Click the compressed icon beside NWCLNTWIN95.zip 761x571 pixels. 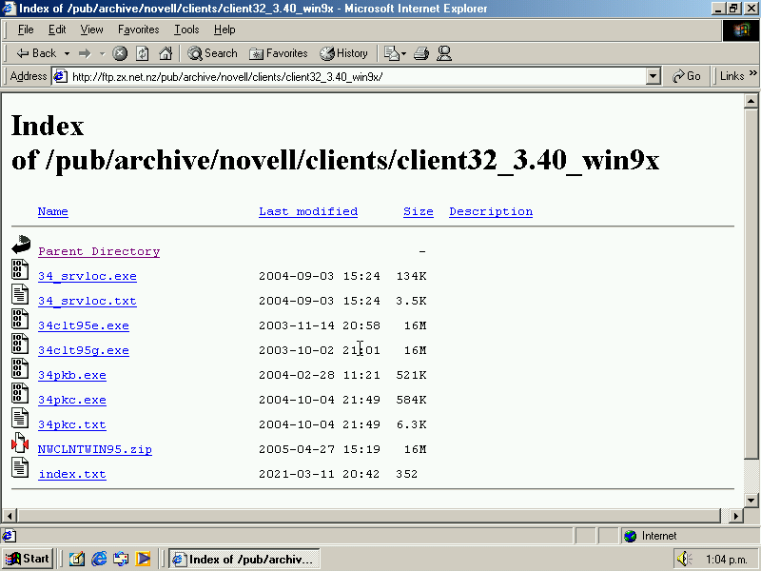(20, 443)
